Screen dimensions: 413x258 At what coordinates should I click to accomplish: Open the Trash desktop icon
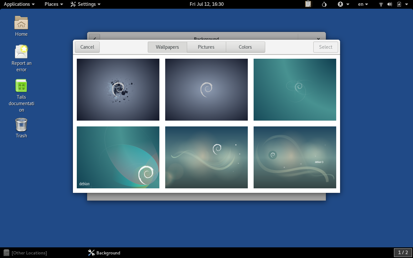21,128
